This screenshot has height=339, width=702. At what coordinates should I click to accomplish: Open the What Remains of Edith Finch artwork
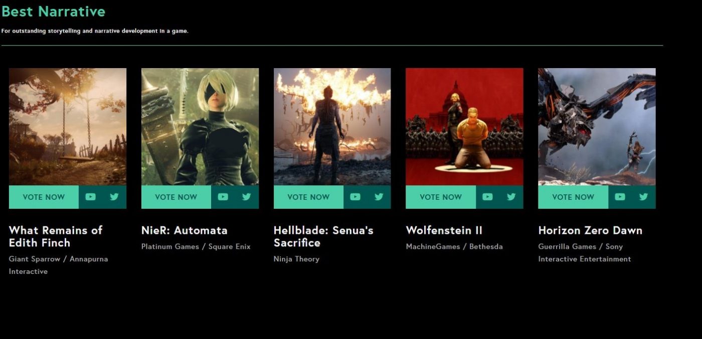click(x=68, y=127)
